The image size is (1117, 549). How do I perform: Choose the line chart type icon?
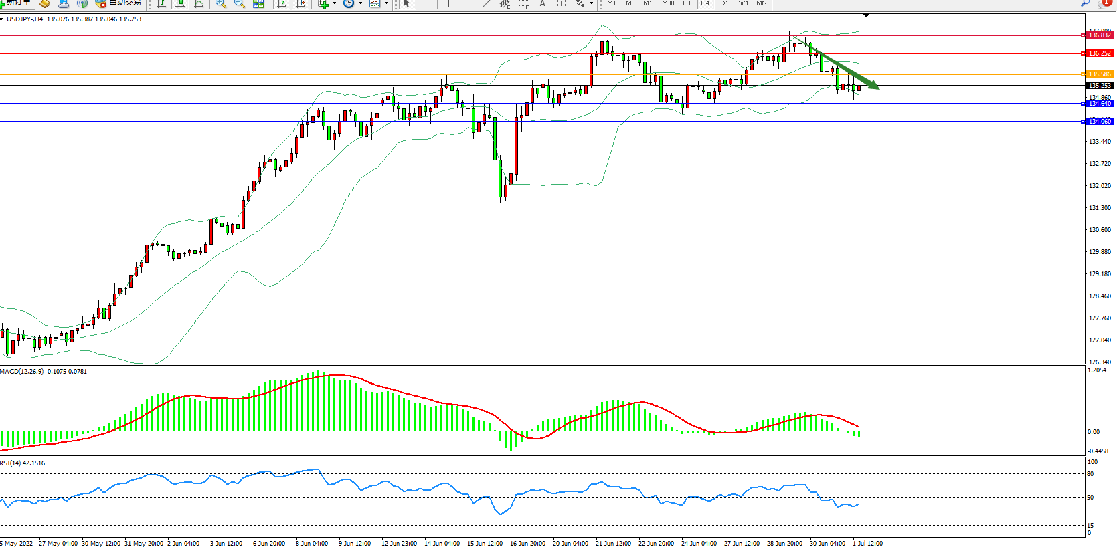click(x=199, y=3)
